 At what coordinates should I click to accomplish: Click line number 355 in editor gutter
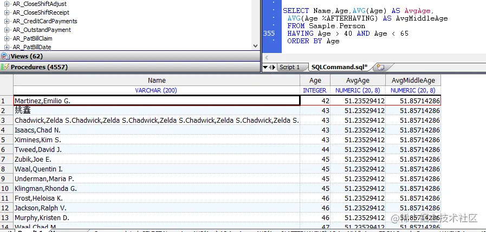click(x=269, y=34)
